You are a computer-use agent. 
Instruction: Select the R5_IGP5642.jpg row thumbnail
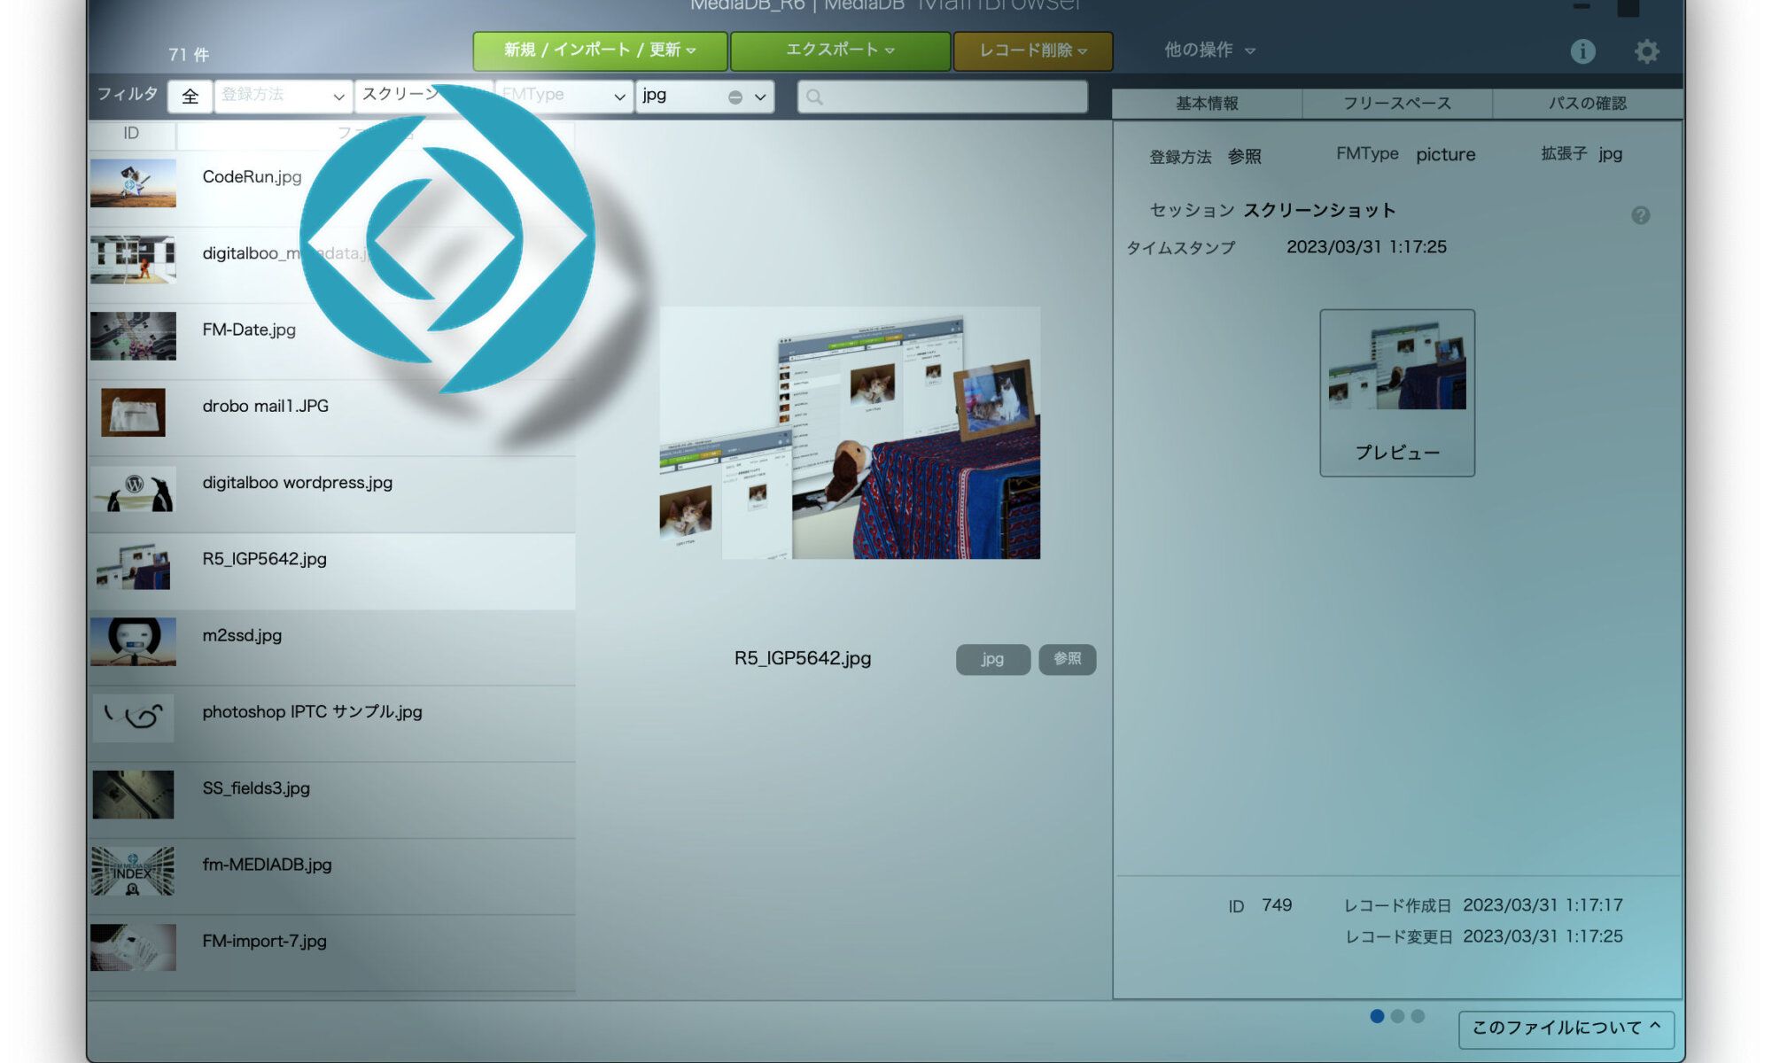[x=133, y=566]
